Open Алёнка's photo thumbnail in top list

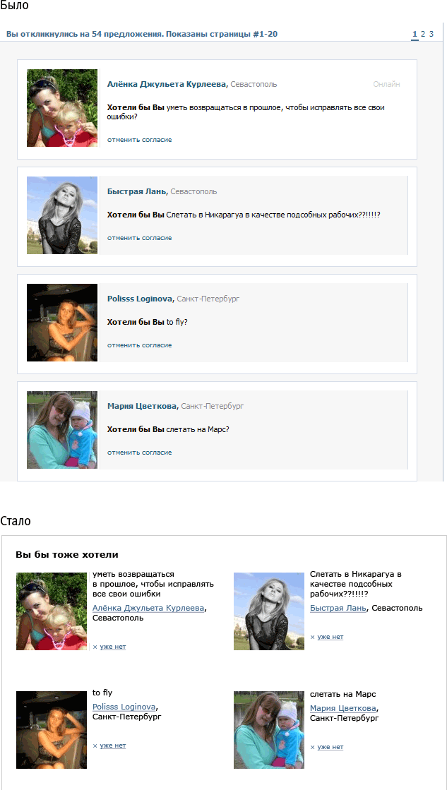(62, 108)
